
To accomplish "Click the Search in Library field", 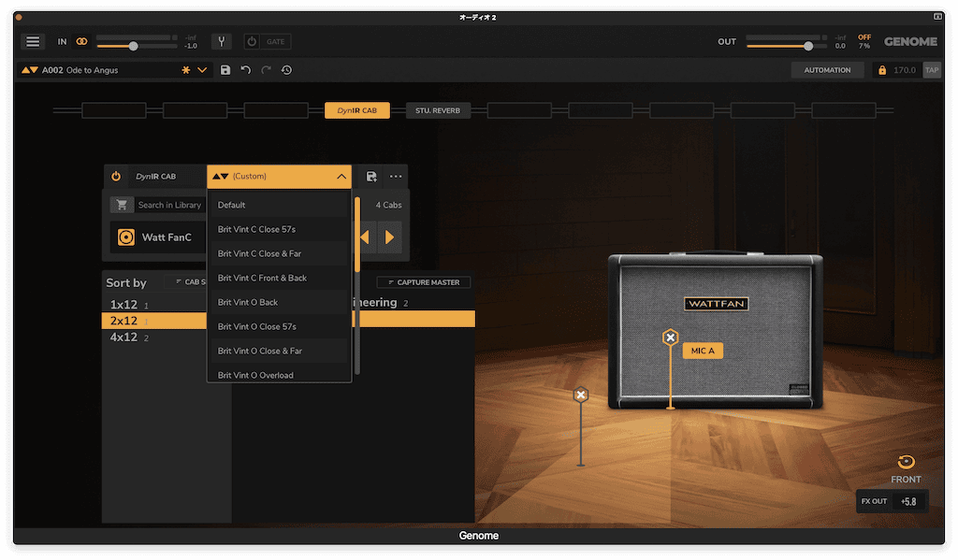I will pyautogui.click(x=169, y=205).
